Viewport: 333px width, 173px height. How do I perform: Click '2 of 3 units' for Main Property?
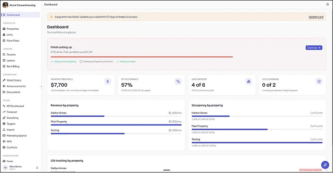pyautogui.click(x=316, y=126)
